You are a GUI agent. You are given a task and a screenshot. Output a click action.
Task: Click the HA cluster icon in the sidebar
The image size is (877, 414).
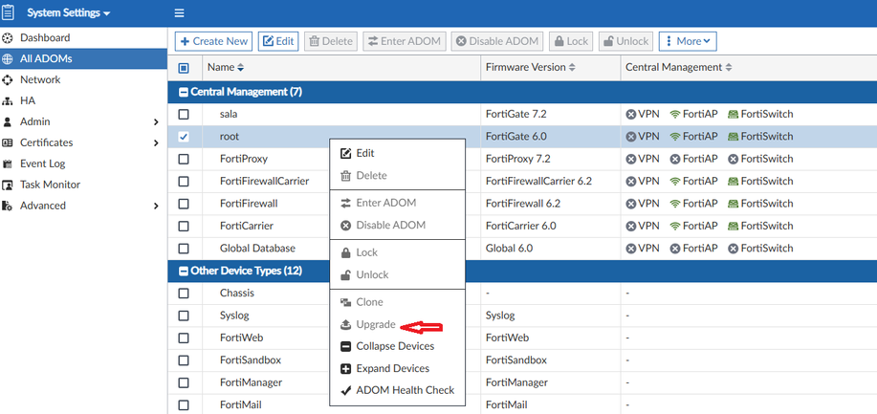click(8, 101)
